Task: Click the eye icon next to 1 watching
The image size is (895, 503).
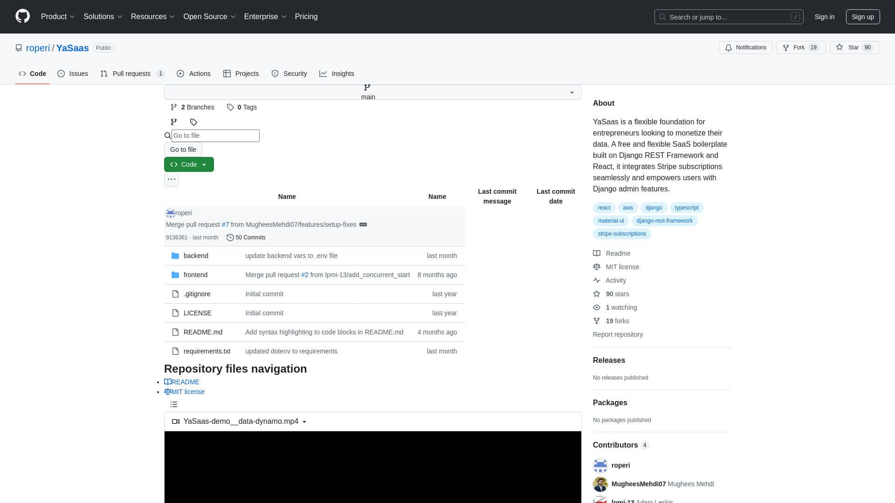Action: [597, 307]
